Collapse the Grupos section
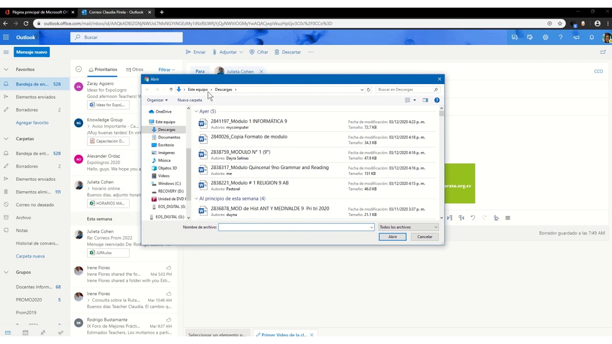 tap(6, 272)
